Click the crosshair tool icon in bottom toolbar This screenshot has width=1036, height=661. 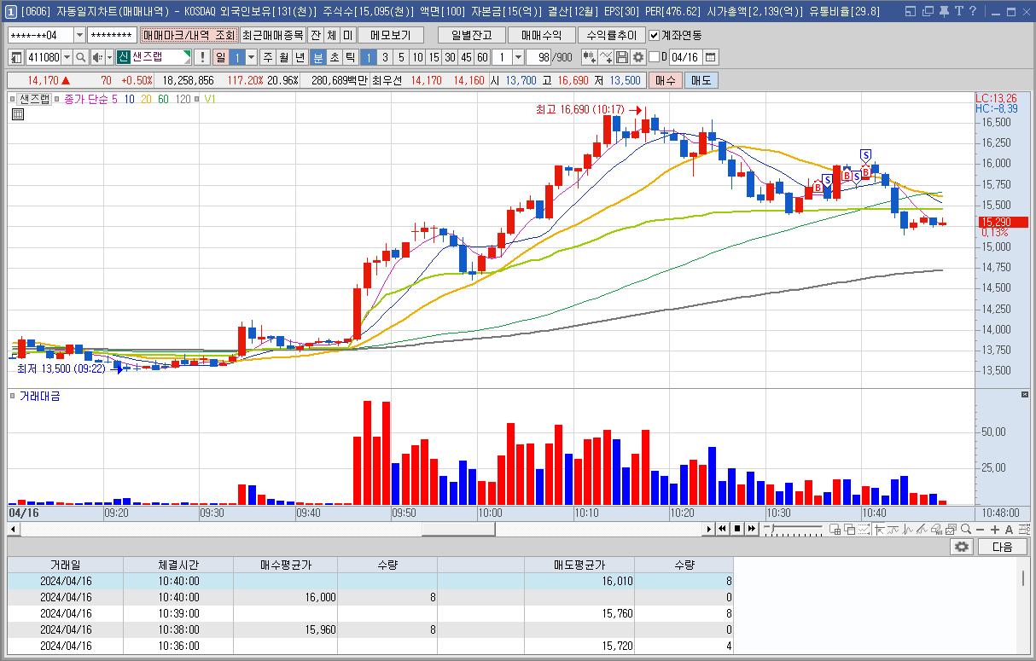pos(880,530)
